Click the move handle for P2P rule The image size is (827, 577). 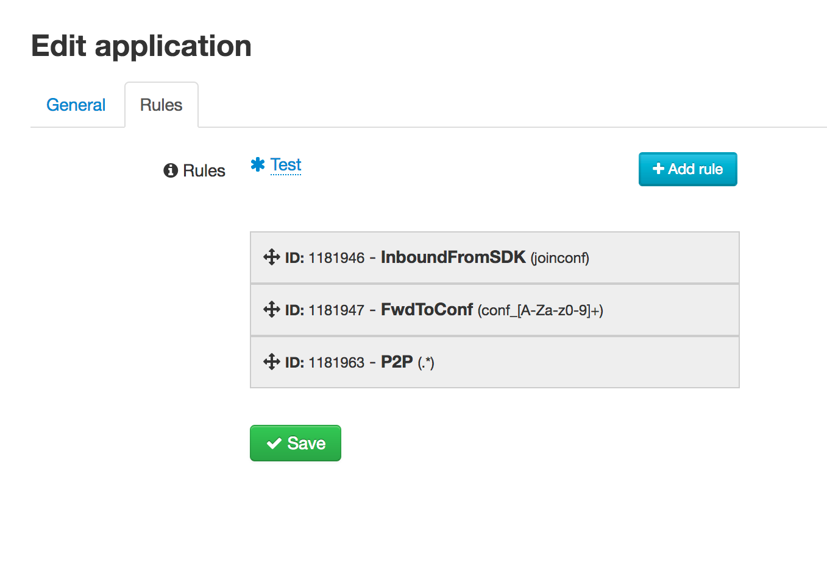[x=271, y=362]
